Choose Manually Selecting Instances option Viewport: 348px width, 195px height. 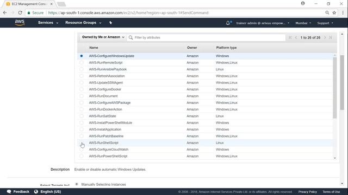coord(77,184)
